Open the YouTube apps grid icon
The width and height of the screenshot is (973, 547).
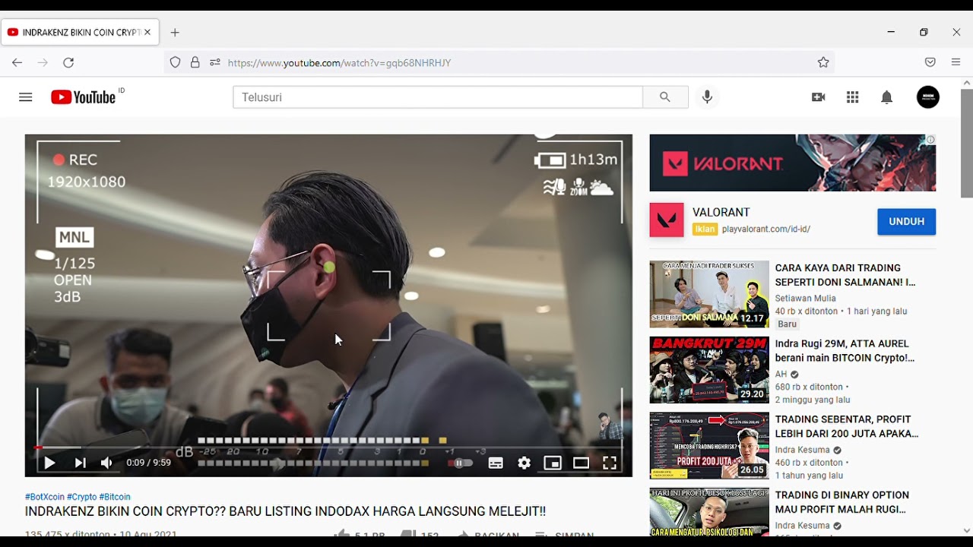pos(852,97)
